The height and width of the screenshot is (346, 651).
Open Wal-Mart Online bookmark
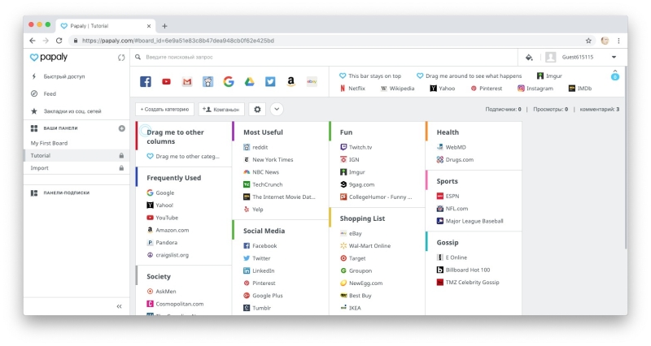365,246
